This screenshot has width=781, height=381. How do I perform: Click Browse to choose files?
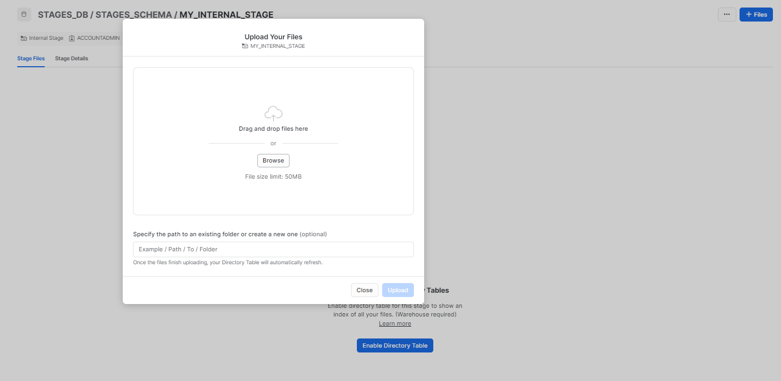273,160
